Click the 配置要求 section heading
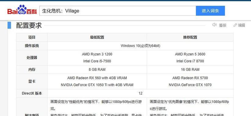251x116 pixels. click(x=29, y=25)
